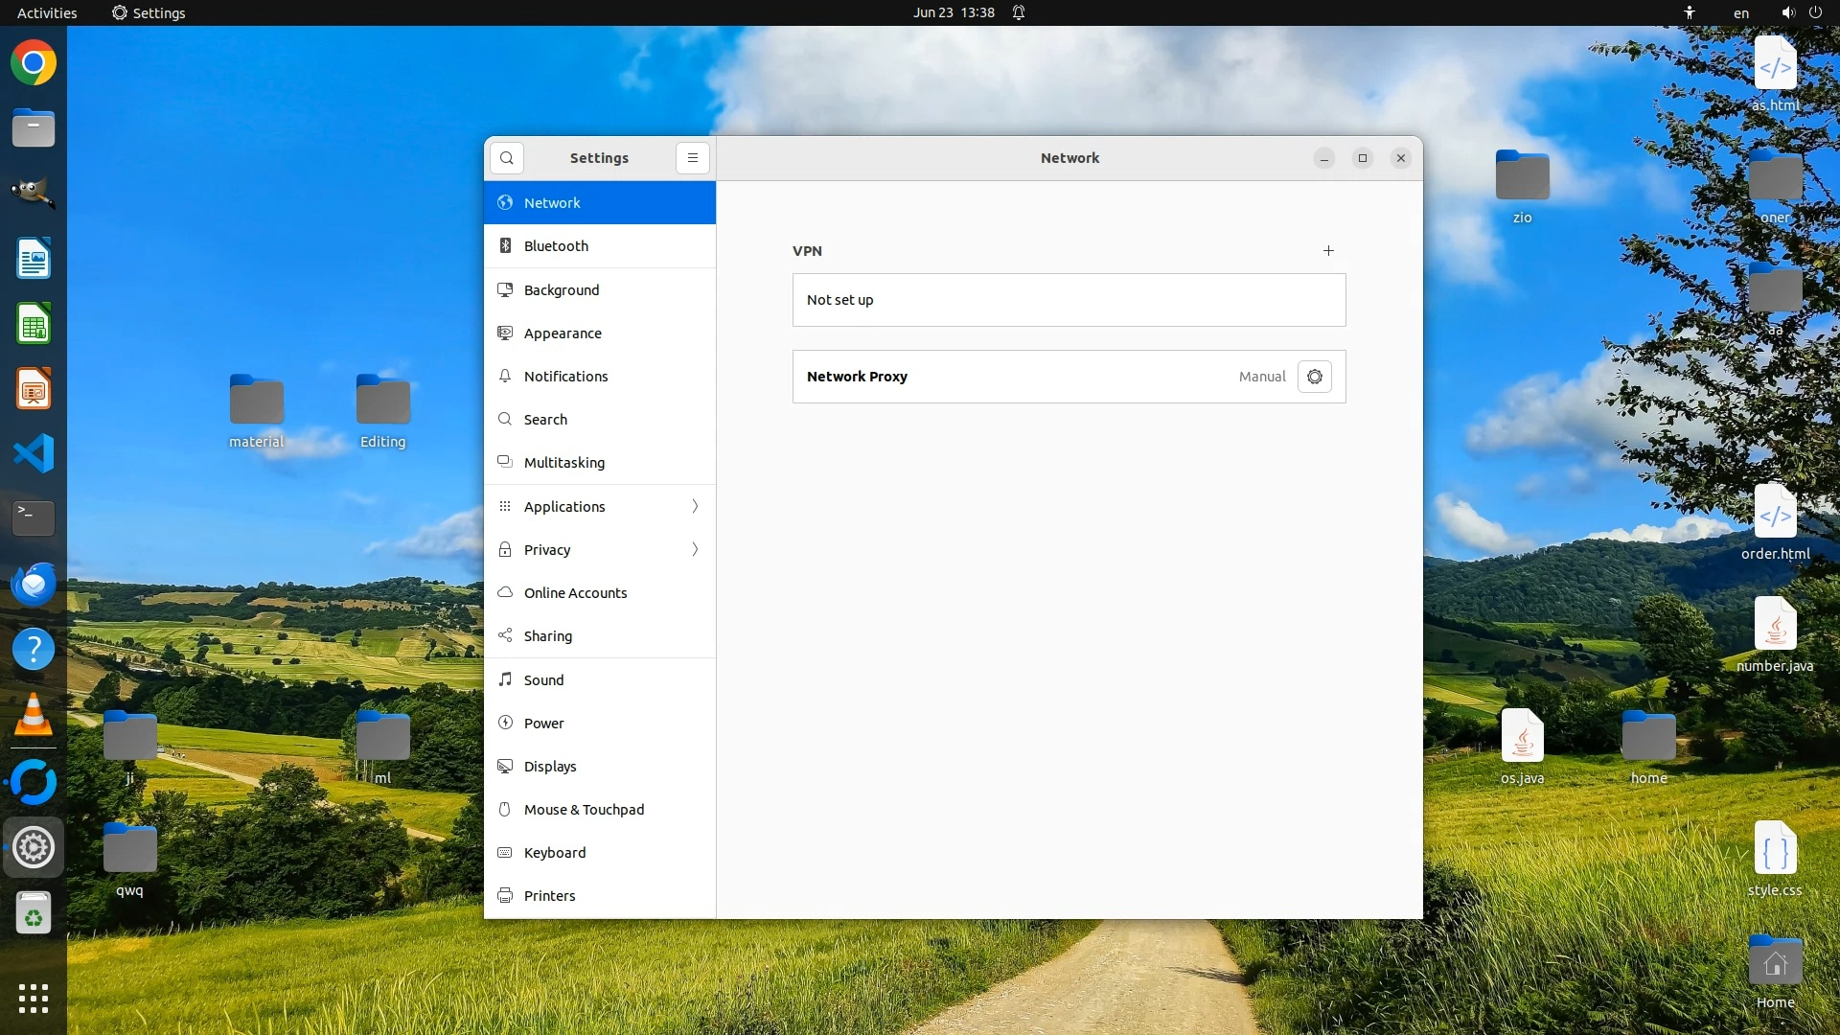Launch Visual Studio Code from dock
Screen dimensions: 1840x1035
point(34,453)
